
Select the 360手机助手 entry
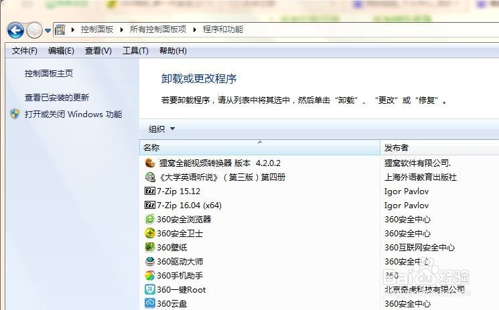[180, 275]
